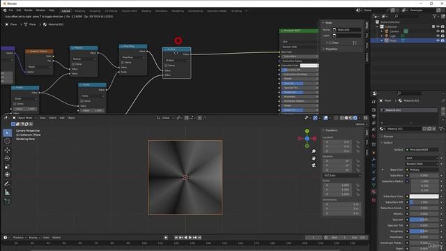Click the viewport pan hand gizmo
This screenshot has height=251, width=446.
pyautogui.click(x=314, y=158)
